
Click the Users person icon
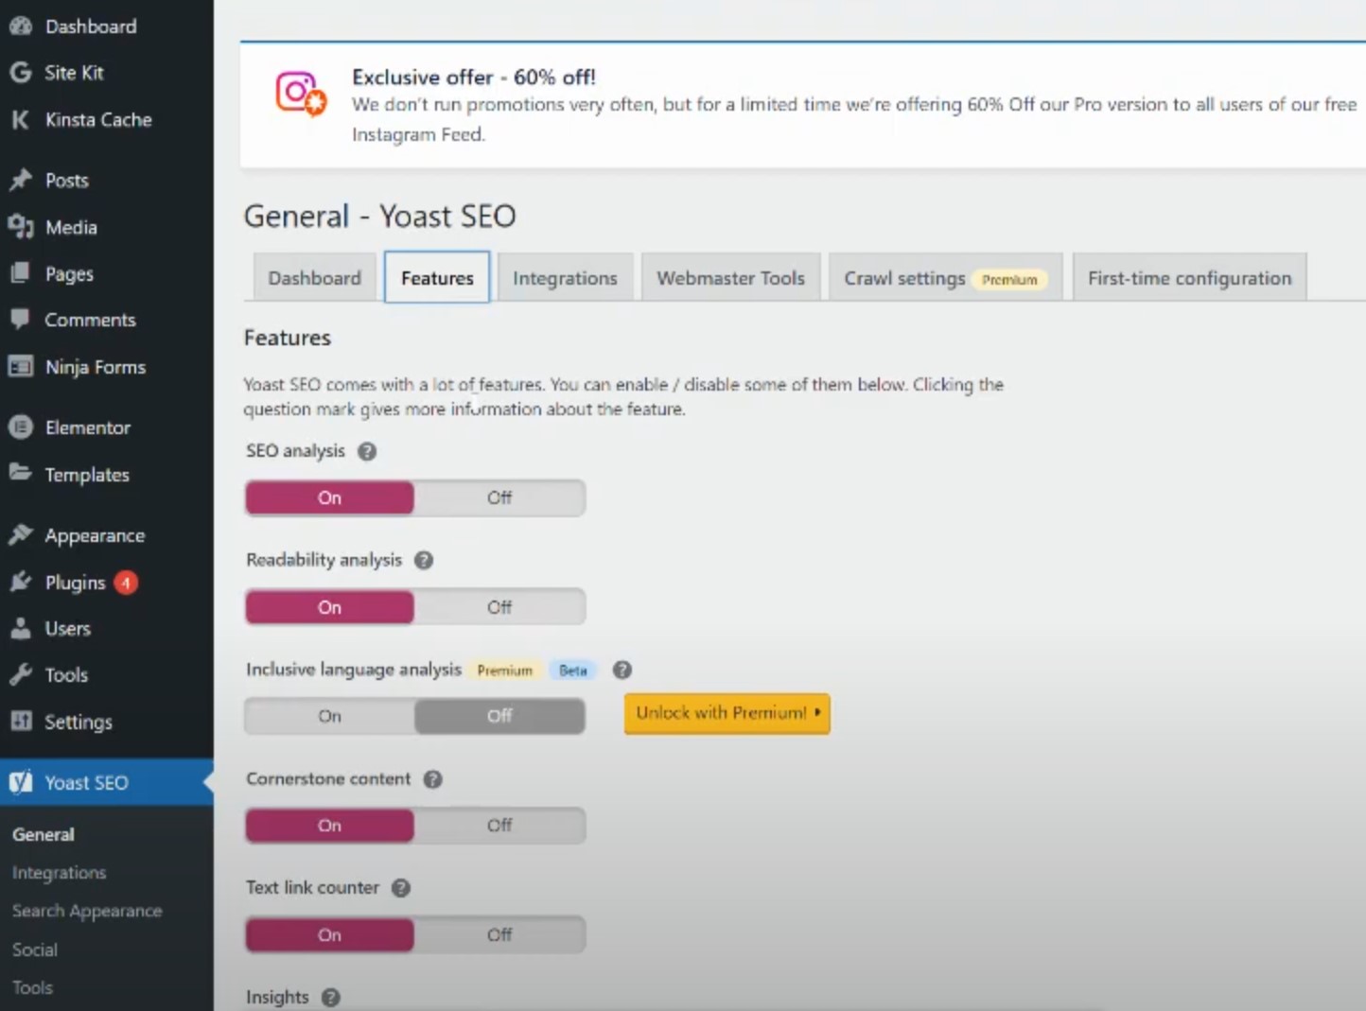21,628
